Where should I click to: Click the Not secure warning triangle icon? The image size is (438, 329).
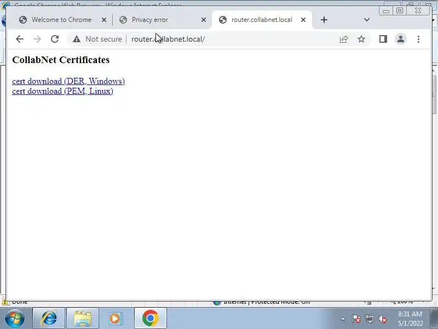[77, 39]
